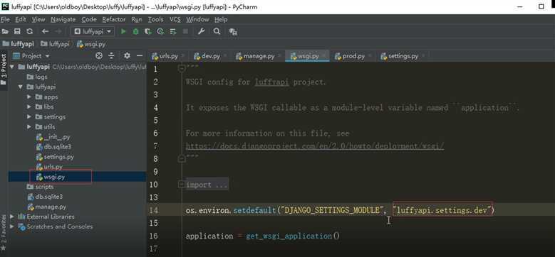Click the Save All floppy icon
Image resolution: width=555 pixels, height=257 pixels.
point(17,32)
